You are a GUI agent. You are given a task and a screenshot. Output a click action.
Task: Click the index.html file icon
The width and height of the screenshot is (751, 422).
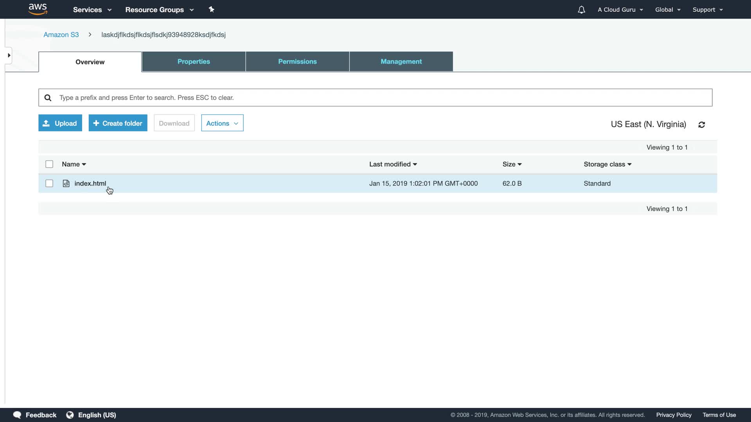coord(66,184)
